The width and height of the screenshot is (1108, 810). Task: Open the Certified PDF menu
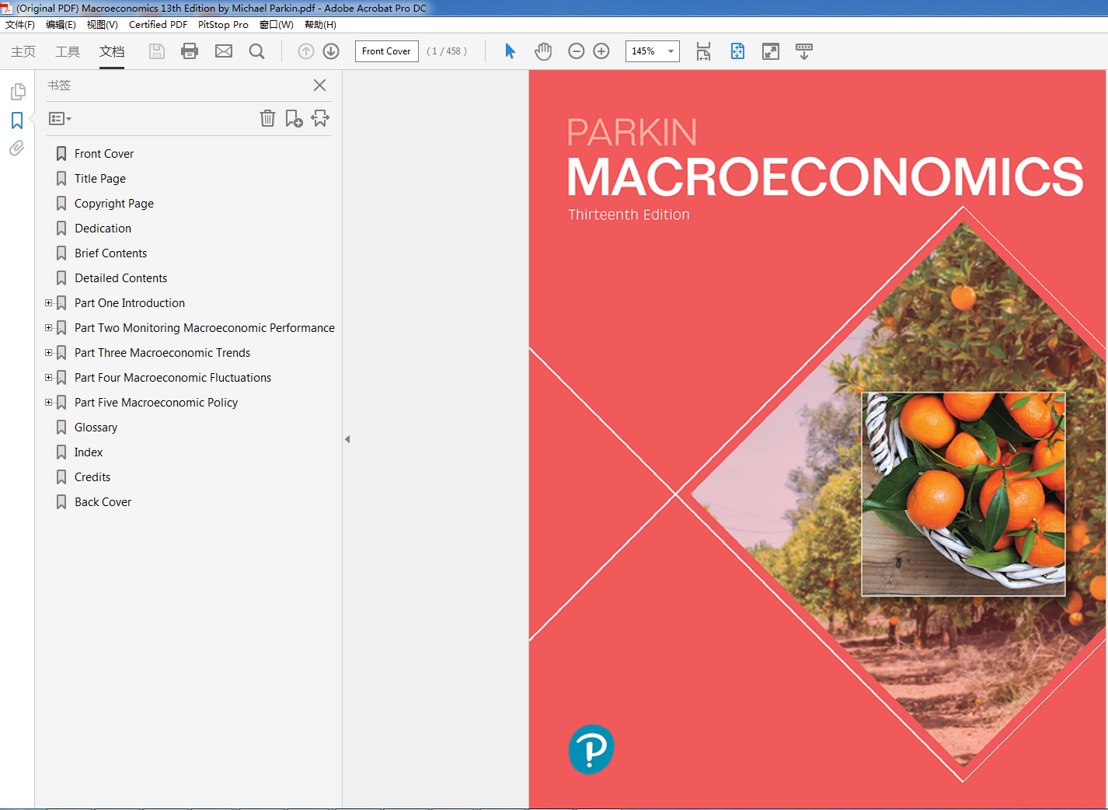(x=158, y=25)
